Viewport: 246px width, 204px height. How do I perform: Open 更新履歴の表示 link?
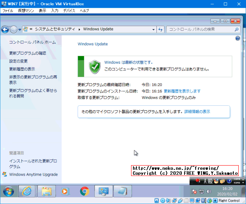pyautogui.click(x=22, y=69)
